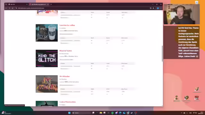
Task: Open the Windows Start menu
Action: pyautogui.click(x=69, y=113)
